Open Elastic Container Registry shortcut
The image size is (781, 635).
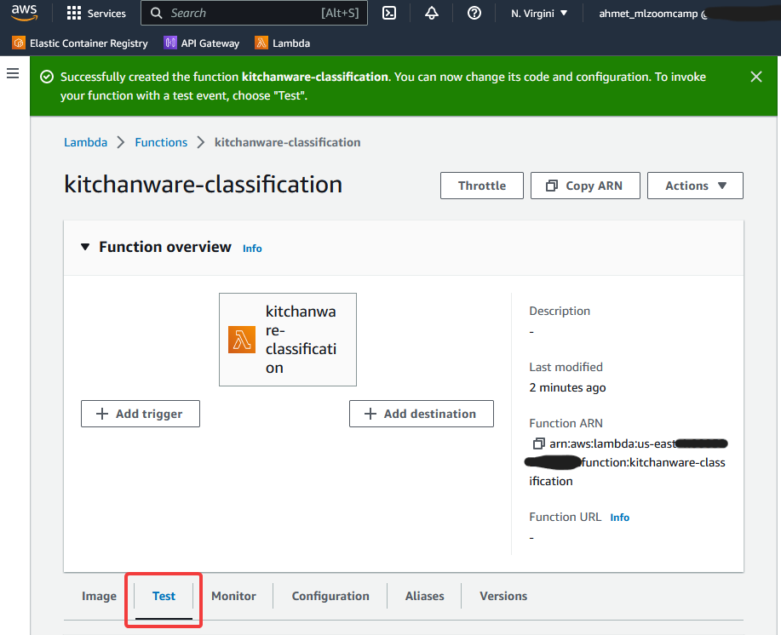[80, 43]
